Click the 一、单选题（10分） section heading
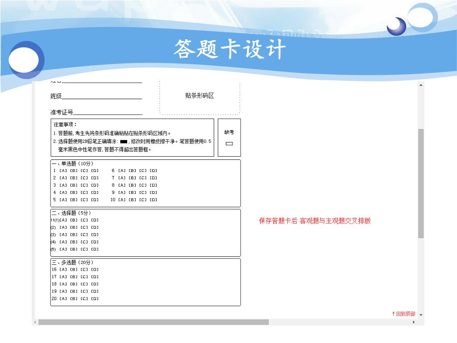 (73, 163)
